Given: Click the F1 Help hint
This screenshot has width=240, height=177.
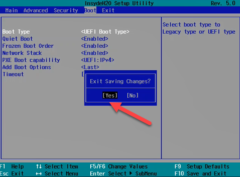Looking at the screenshot, I should 12,167.
